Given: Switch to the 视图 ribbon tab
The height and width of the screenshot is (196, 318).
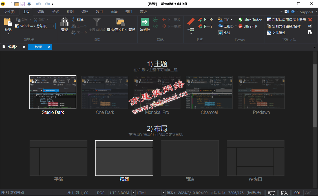Looking at the screenshot, I should click(70, 12).
